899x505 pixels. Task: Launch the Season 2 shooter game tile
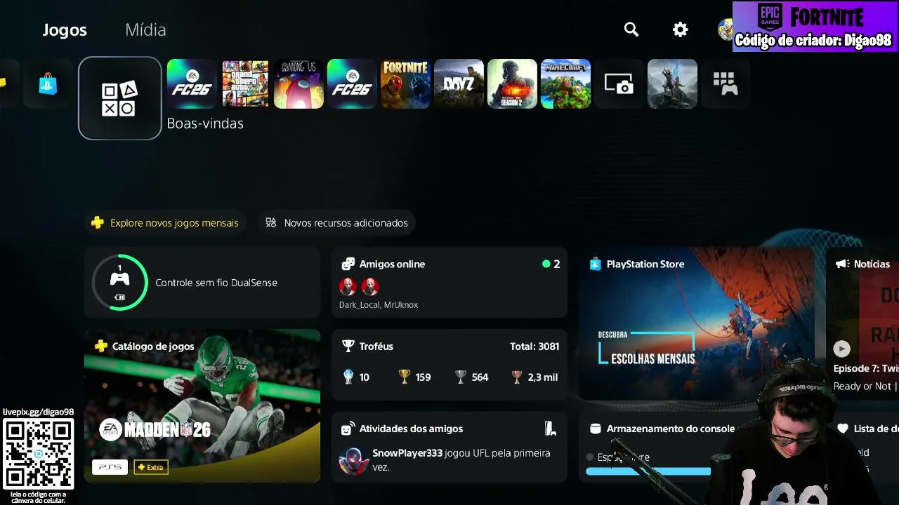click(512, 84)
